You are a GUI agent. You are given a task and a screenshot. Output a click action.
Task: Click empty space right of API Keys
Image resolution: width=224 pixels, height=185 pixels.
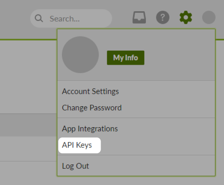click(x=157, y=145)
